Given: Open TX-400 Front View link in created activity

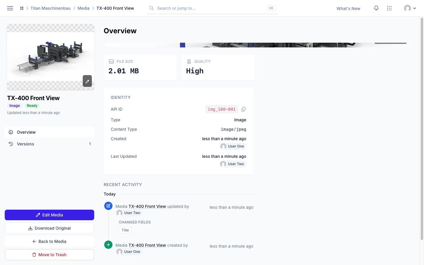Looking at the screenshot, I should 147,245.
